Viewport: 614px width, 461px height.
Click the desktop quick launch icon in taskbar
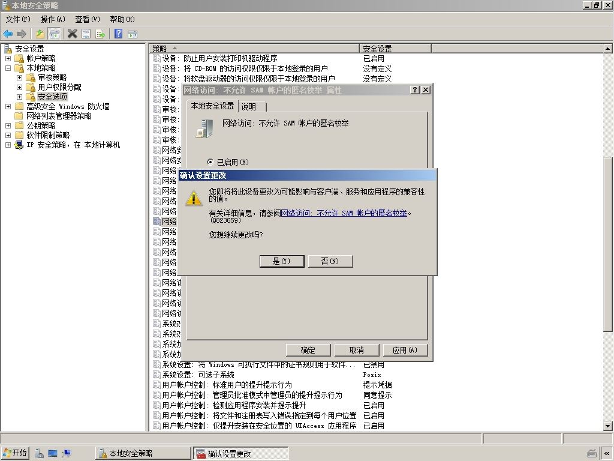(53, 454)
